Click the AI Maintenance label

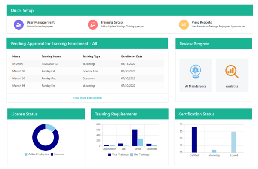pos(196,86)
